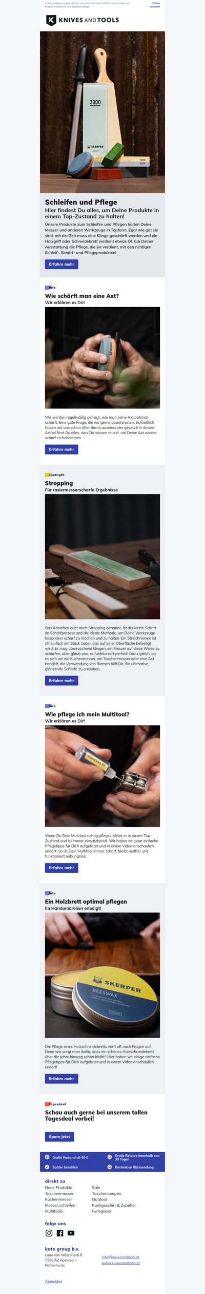The width and height of the screenshot is (205, 1294).
Task: Click the Abmelden unsubscribe link
Action: coord(53,1281)
